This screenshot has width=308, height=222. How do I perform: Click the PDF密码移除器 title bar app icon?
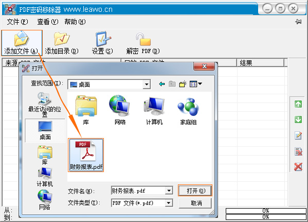(x=10, y=9)
